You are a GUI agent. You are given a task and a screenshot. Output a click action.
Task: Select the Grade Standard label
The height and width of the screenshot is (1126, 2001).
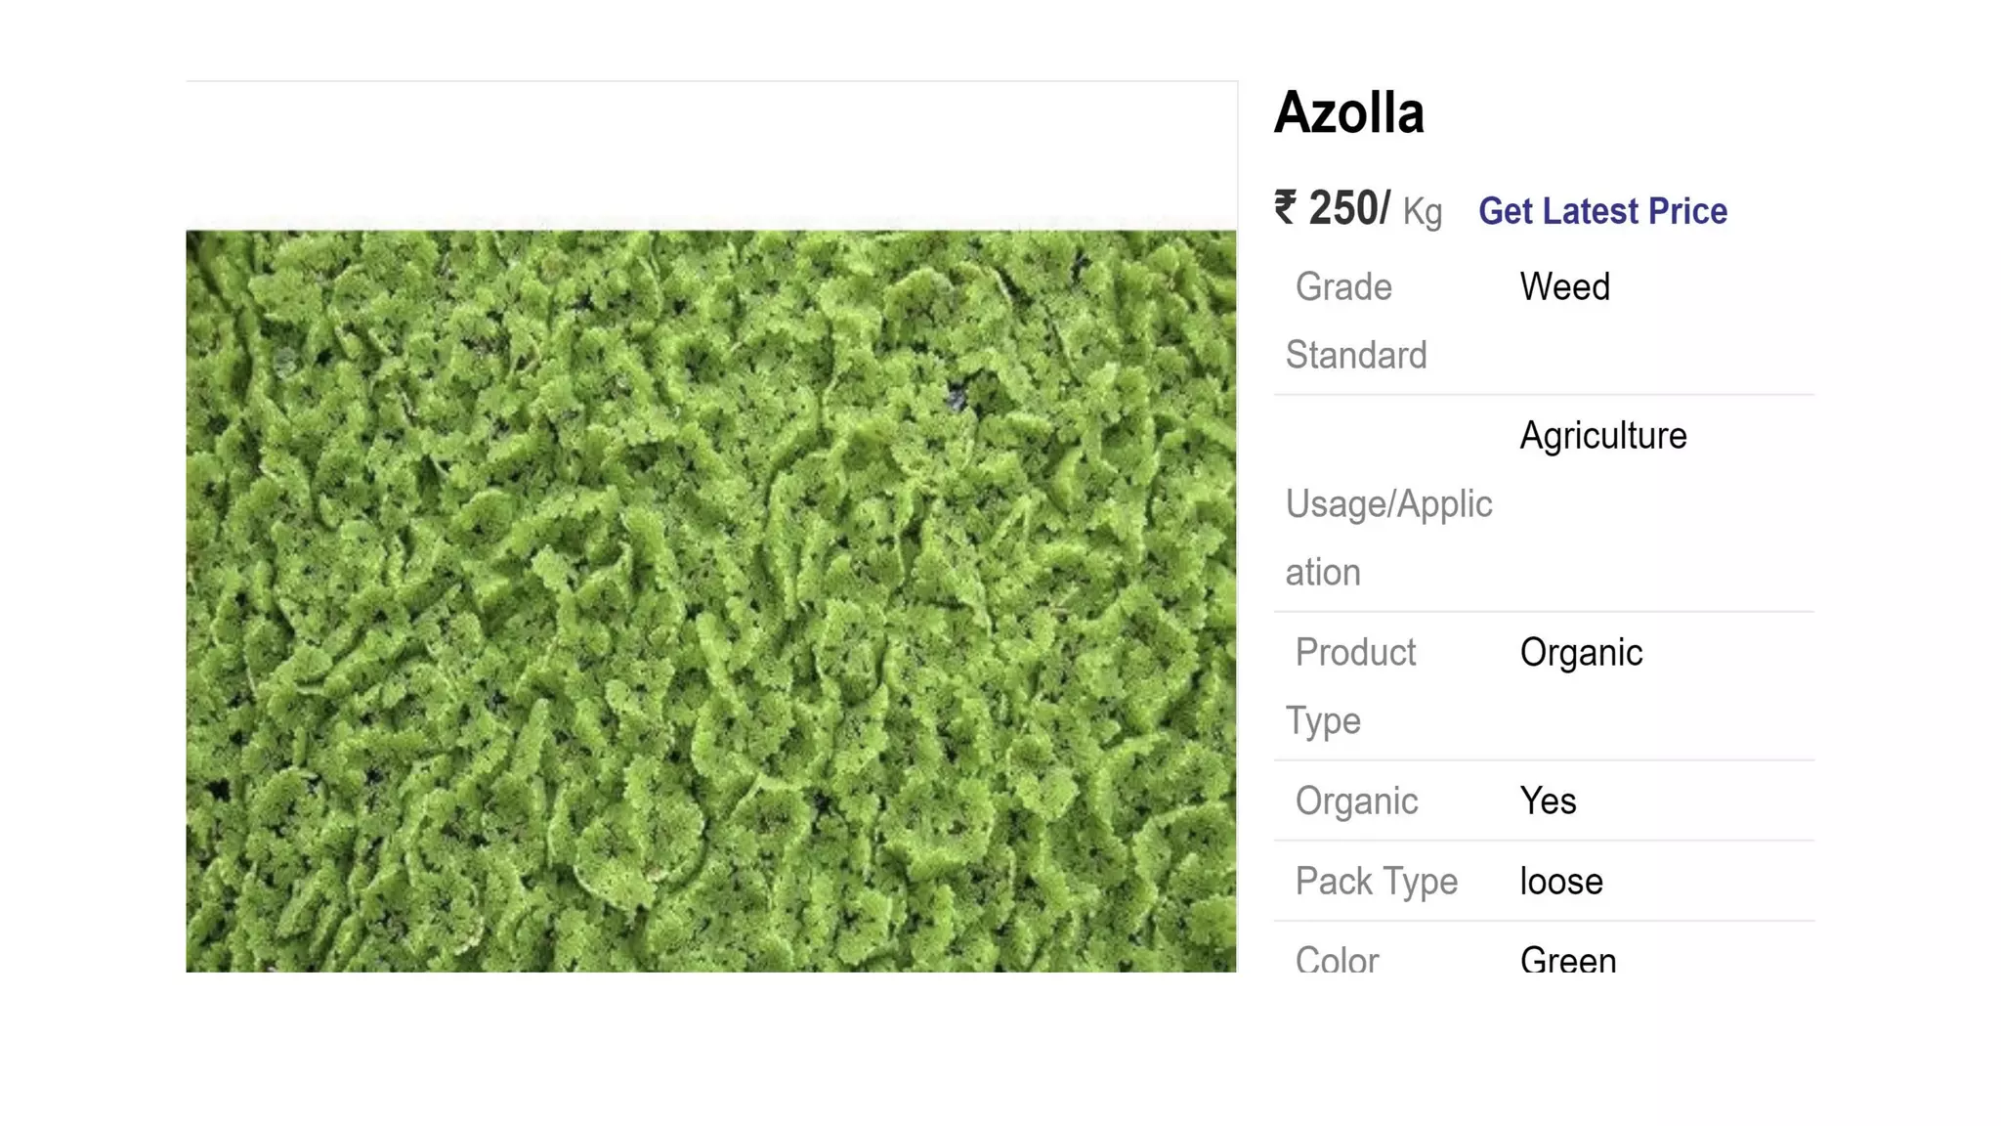click(x=1355, y=321)
